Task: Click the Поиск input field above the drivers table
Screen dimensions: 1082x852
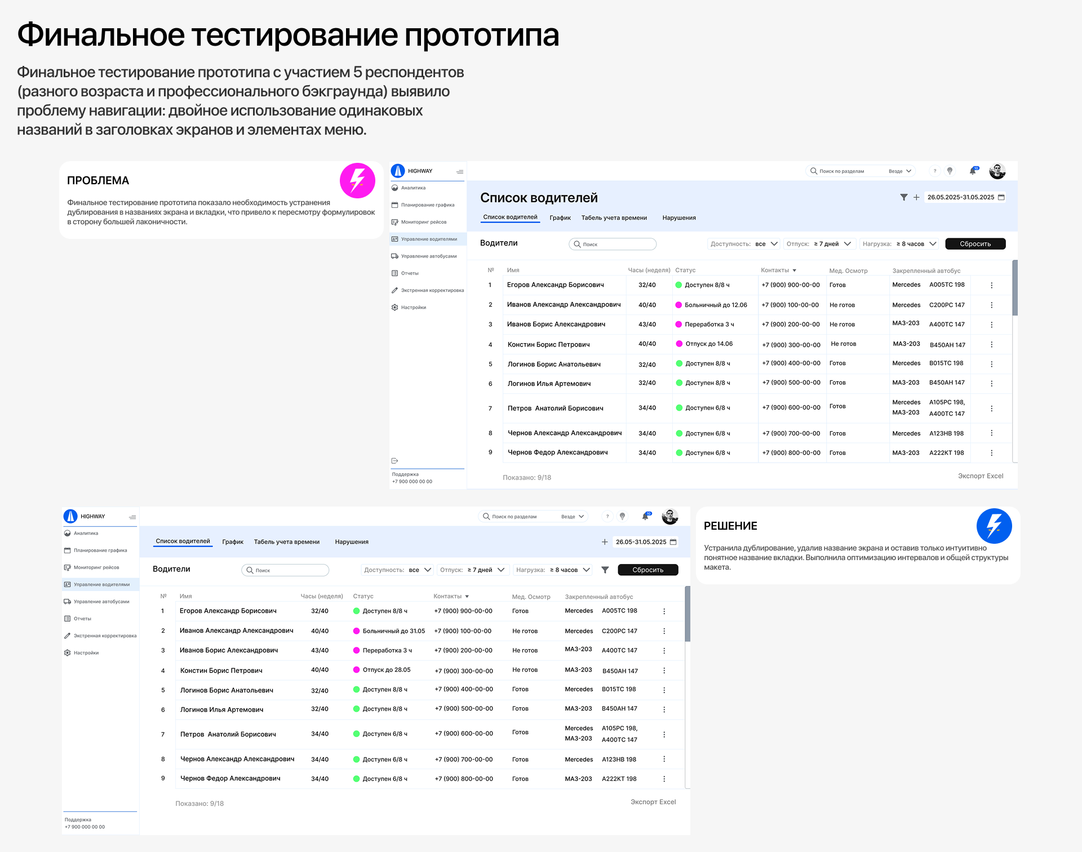Action: point(613,243)
